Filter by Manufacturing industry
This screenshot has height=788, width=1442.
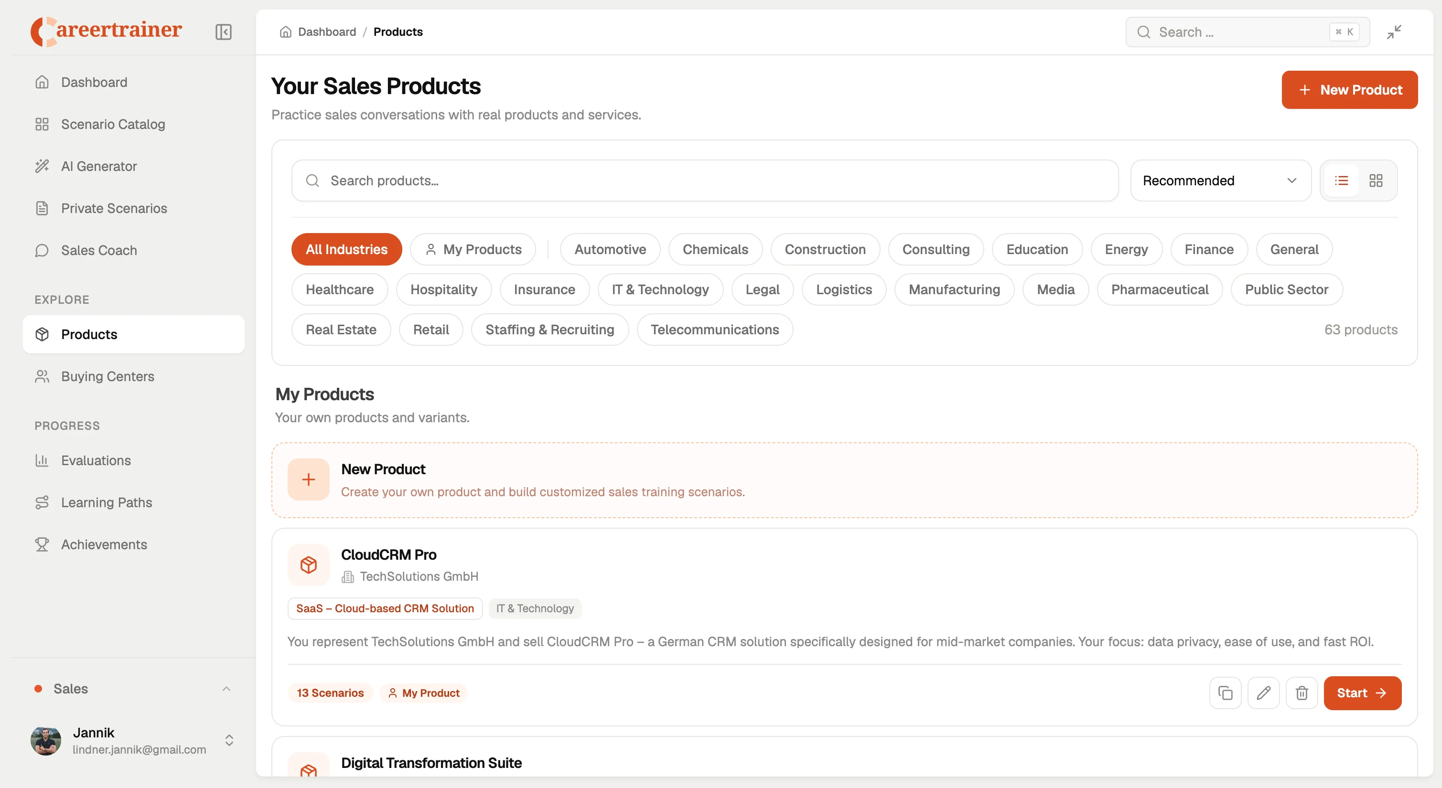tap(954, 289)
